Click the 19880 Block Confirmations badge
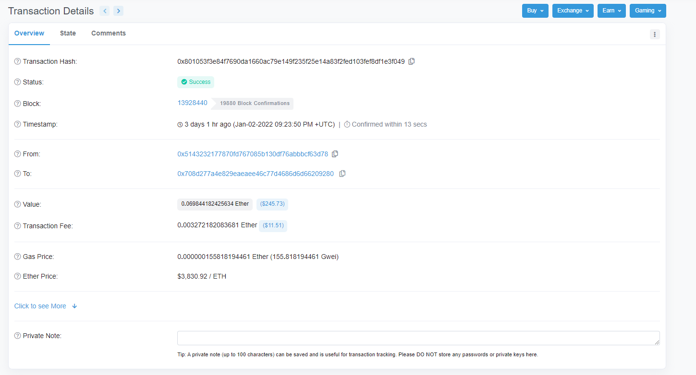This screenshot has height=375, width=696. 253,103
